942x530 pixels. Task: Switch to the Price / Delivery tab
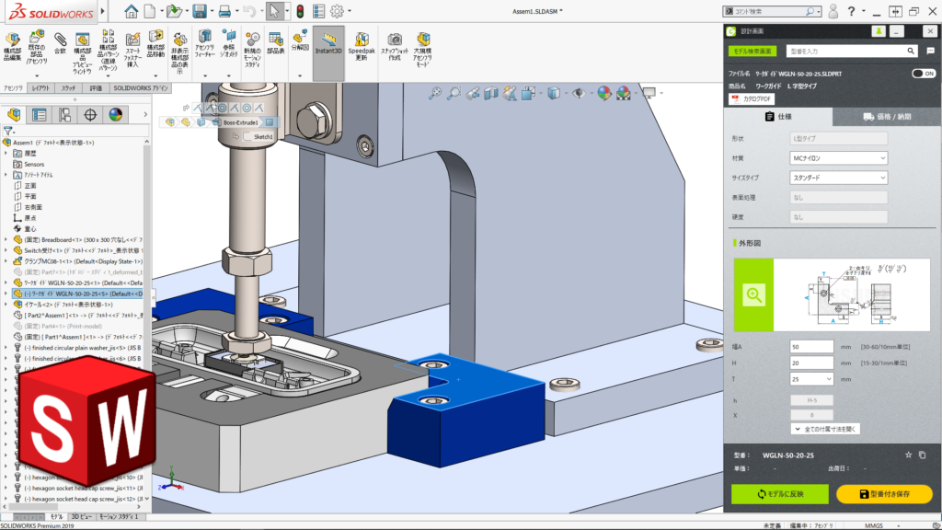pos(887,117)
